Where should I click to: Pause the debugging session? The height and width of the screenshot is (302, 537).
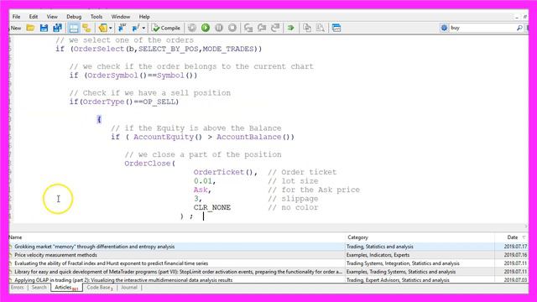(219, 28)
